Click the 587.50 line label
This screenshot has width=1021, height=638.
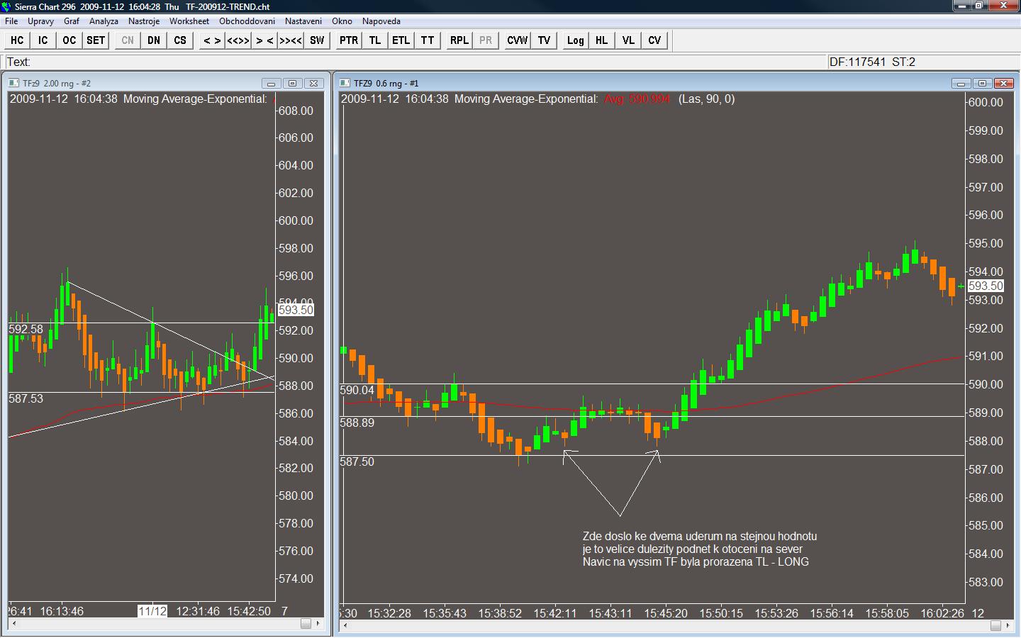click(x=357, y=461)
